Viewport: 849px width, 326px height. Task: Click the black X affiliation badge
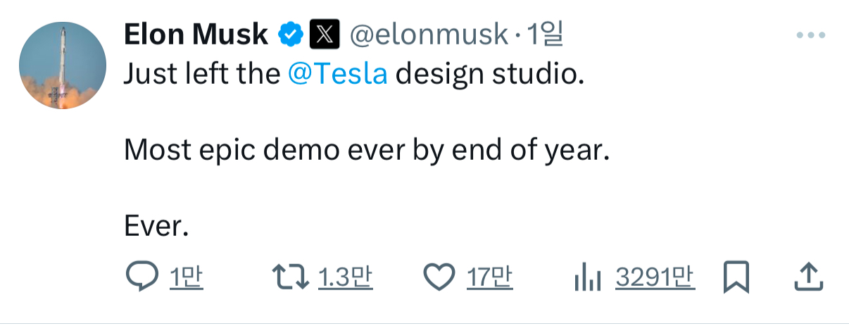[325, 34]
